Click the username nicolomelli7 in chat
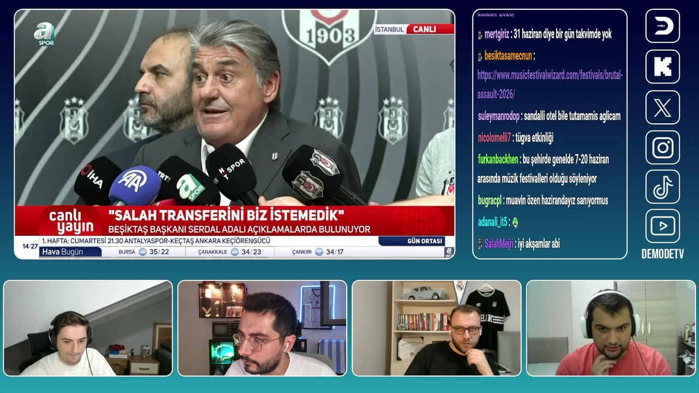This screenshot has height=393, width=699. 494,138
